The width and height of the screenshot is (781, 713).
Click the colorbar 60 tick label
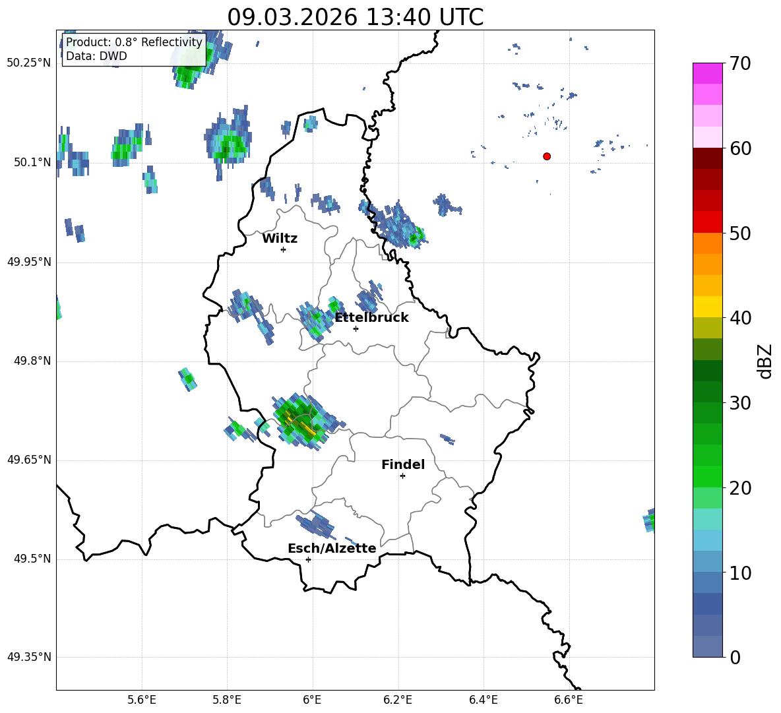click(x=740, y=148)
